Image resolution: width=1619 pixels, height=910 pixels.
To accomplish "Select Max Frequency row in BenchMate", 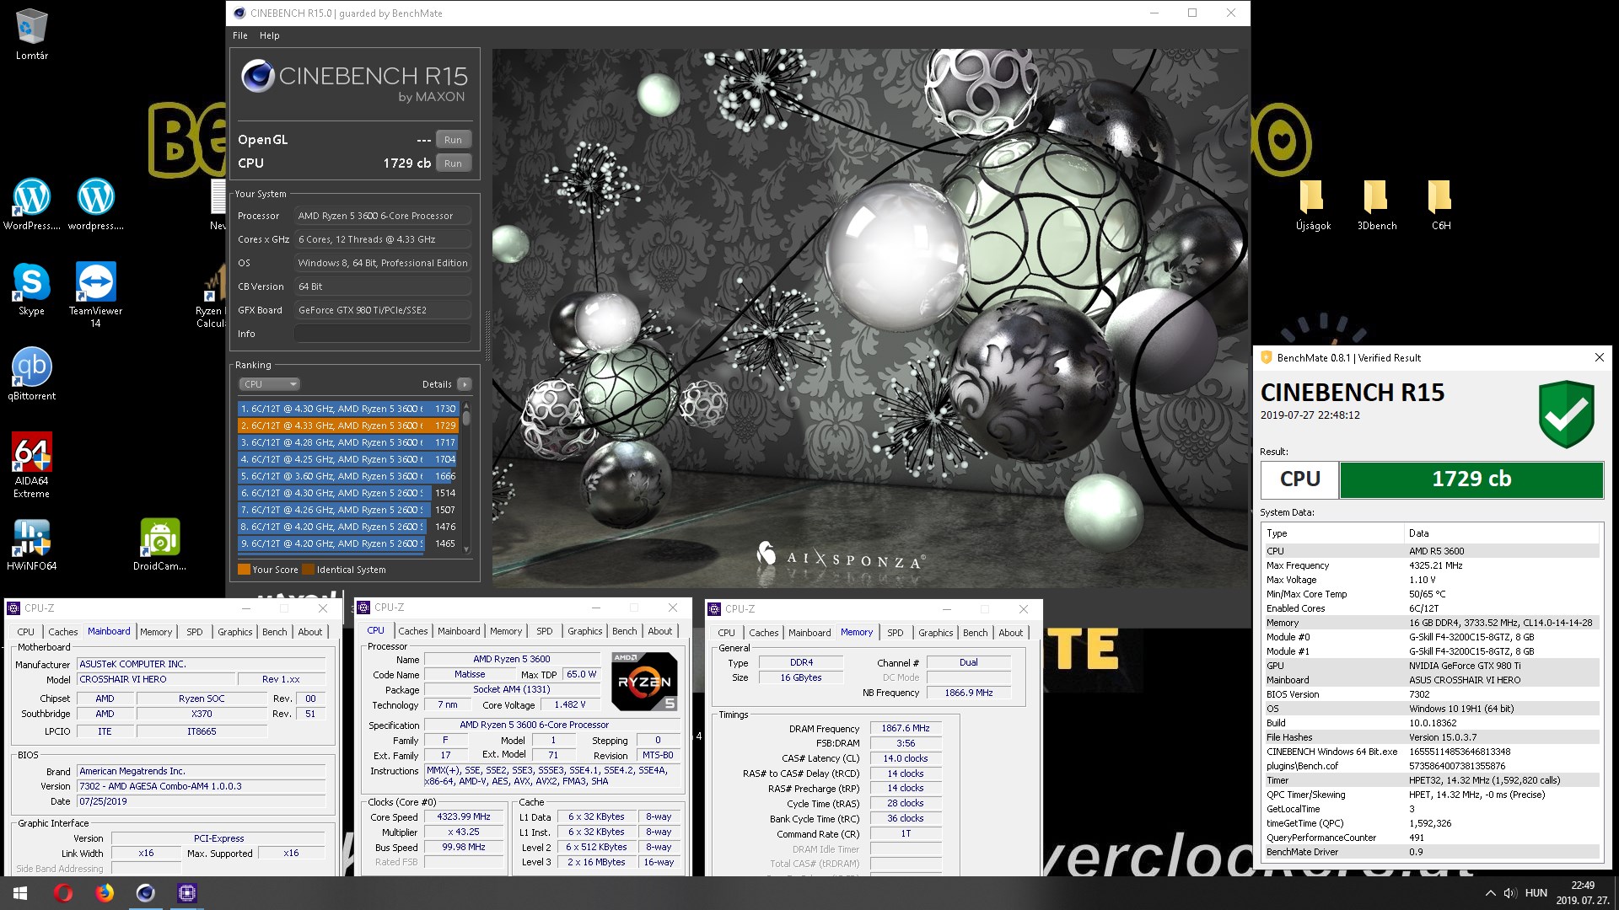I will pos(1431,565).
